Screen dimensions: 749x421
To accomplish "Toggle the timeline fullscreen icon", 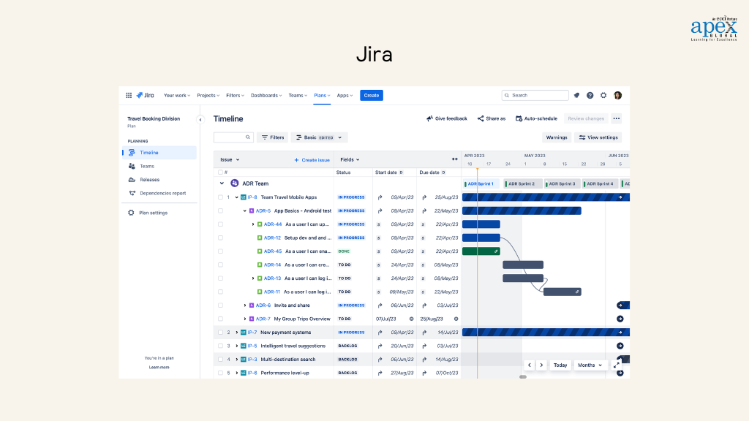I will (616, 365).
